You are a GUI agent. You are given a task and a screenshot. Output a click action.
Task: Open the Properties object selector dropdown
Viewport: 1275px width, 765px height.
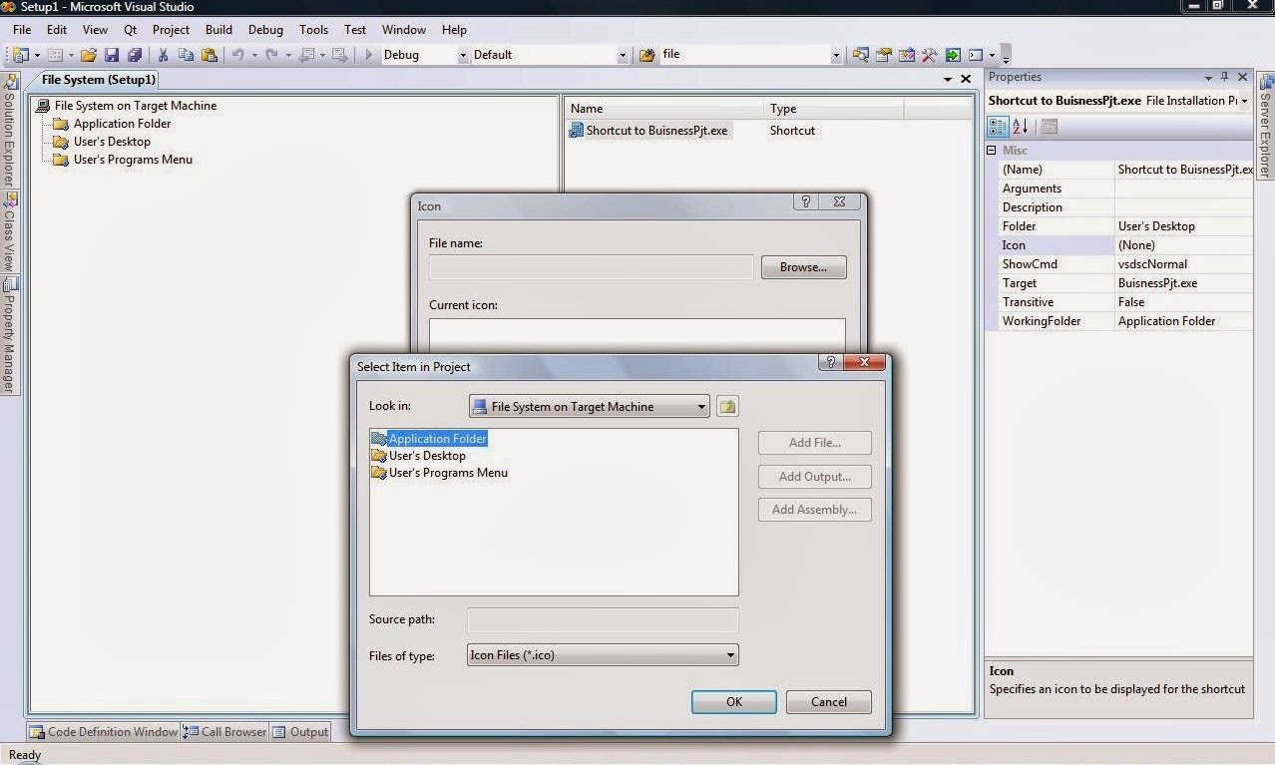1244,101
